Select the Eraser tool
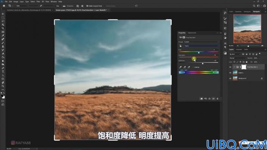Image resolution: width=267 pixels, height=150 pixels. 3,54
